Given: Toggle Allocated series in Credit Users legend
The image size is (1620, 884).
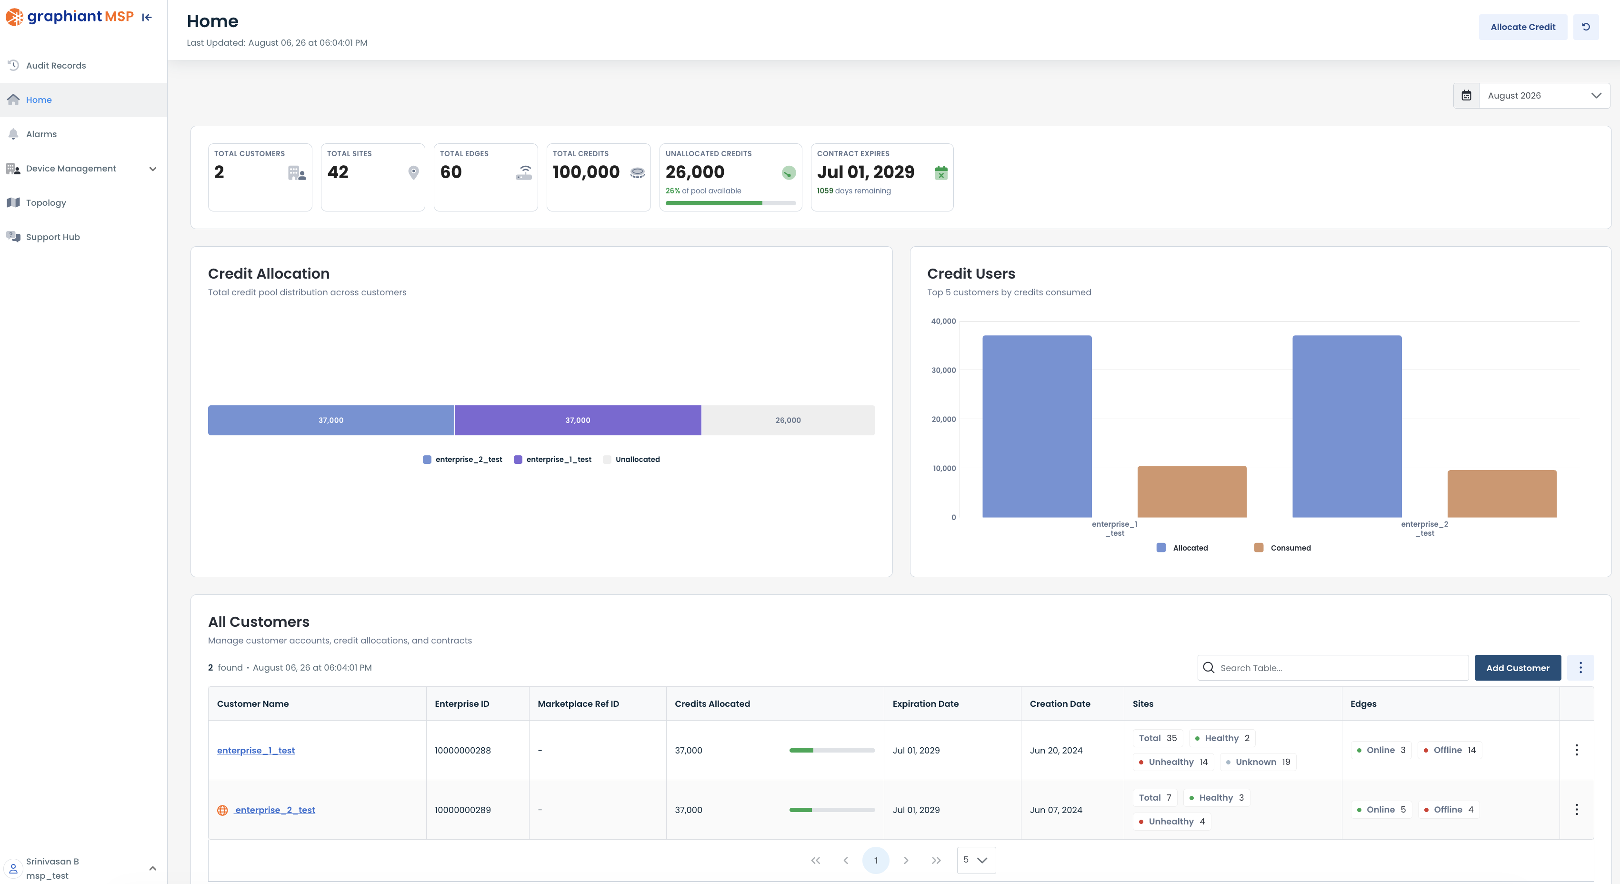Looking at the screenshot, I should click(x=1182, y=548).
